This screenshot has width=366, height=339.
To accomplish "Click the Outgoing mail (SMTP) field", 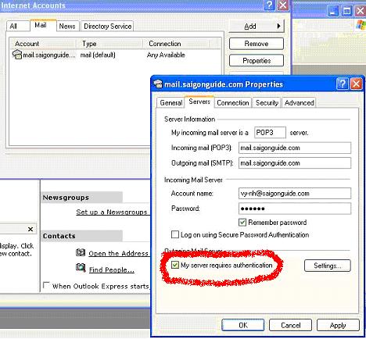I will tap(295, 163).
